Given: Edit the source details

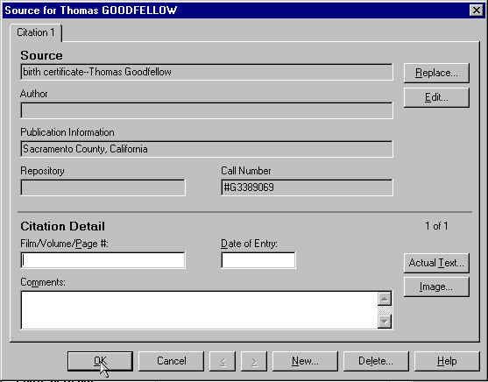Looking at the screenshot, I should (436, 97).
